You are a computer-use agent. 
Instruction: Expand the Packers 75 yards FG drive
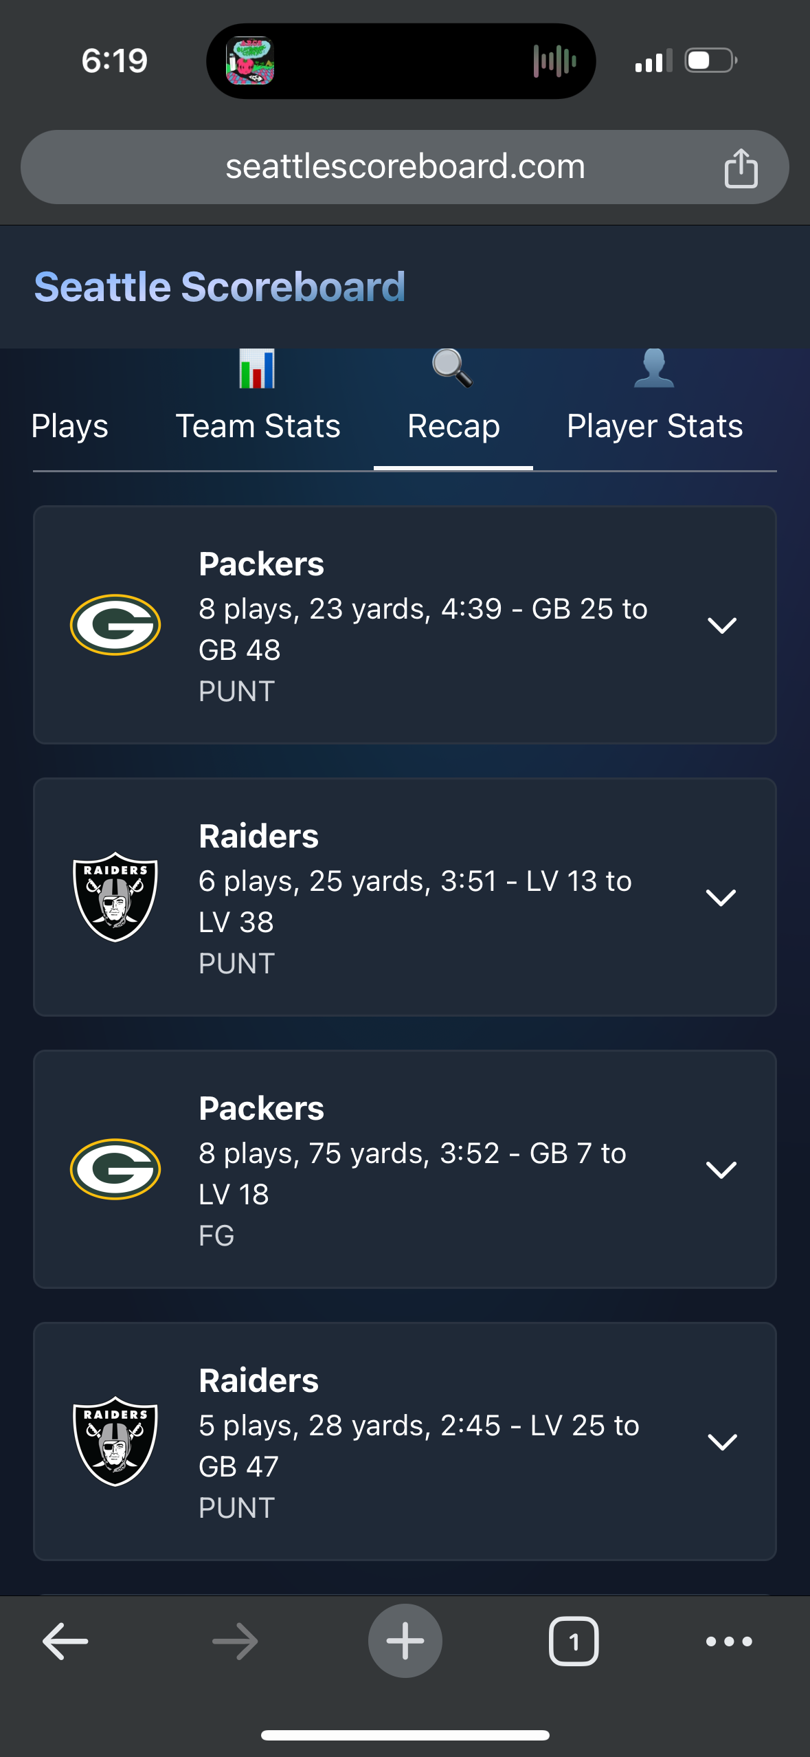click(405, 1169)
